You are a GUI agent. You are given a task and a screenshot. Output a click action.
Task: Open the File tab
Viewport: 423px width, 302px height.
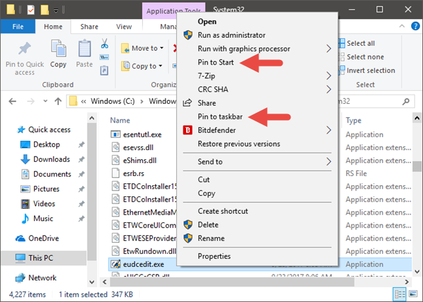pos(18,27)
